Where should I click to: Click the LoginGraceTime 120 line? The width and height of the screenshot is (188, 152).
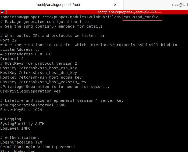click(x=21, y=142)
